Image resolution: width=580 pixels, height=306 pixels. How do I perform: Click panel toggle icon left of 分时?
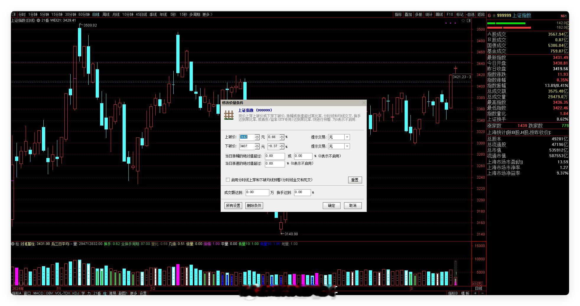(x=14, y=14)
